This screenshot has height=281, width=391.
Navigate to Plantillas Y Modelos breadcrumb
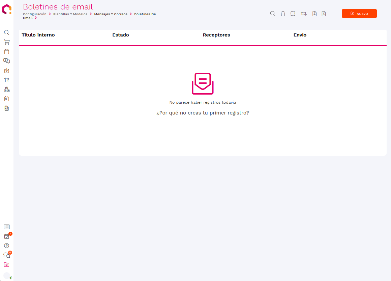click(70, 14)
